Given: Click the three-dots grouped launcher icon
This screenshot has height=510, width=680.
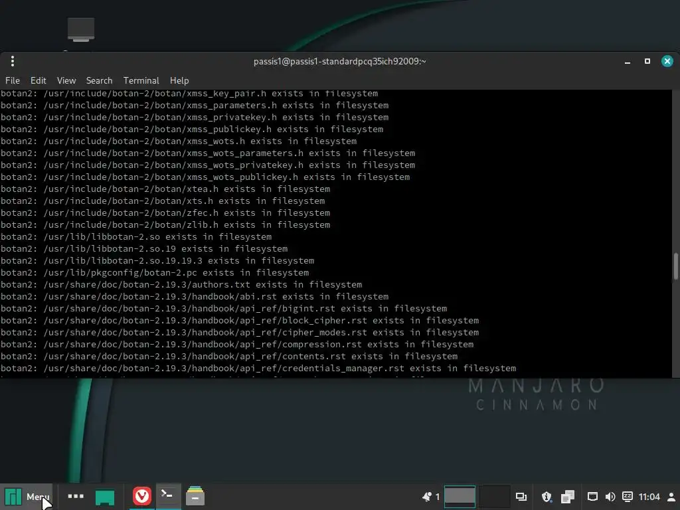Looking at the screenshot, I should coord(76,496).
